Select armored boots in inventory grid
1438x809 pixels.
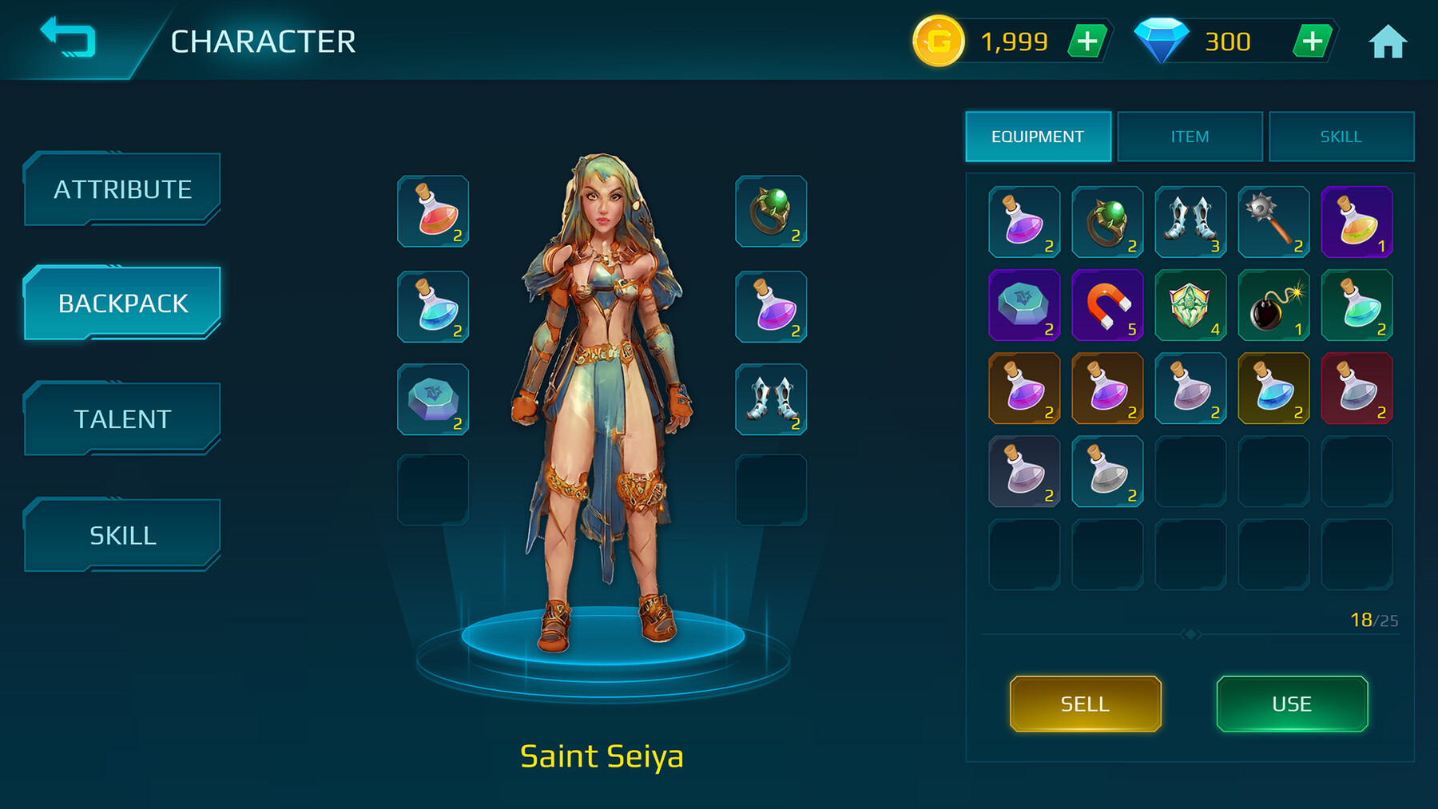(x=1190, y=222)
